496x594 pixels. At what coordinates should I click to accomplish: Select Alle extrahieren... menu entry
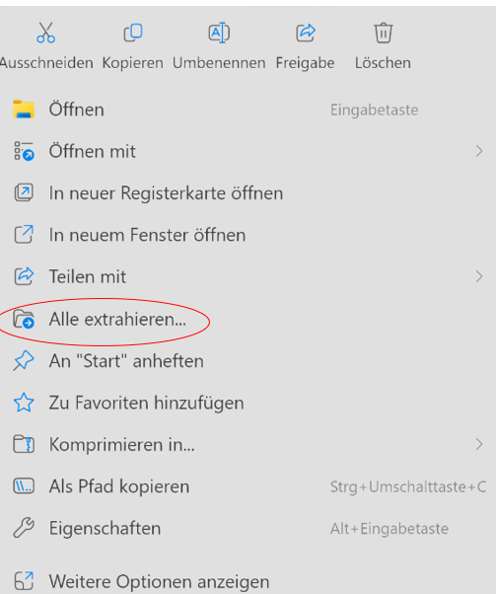pyautogui.click(x=248, y=319)
